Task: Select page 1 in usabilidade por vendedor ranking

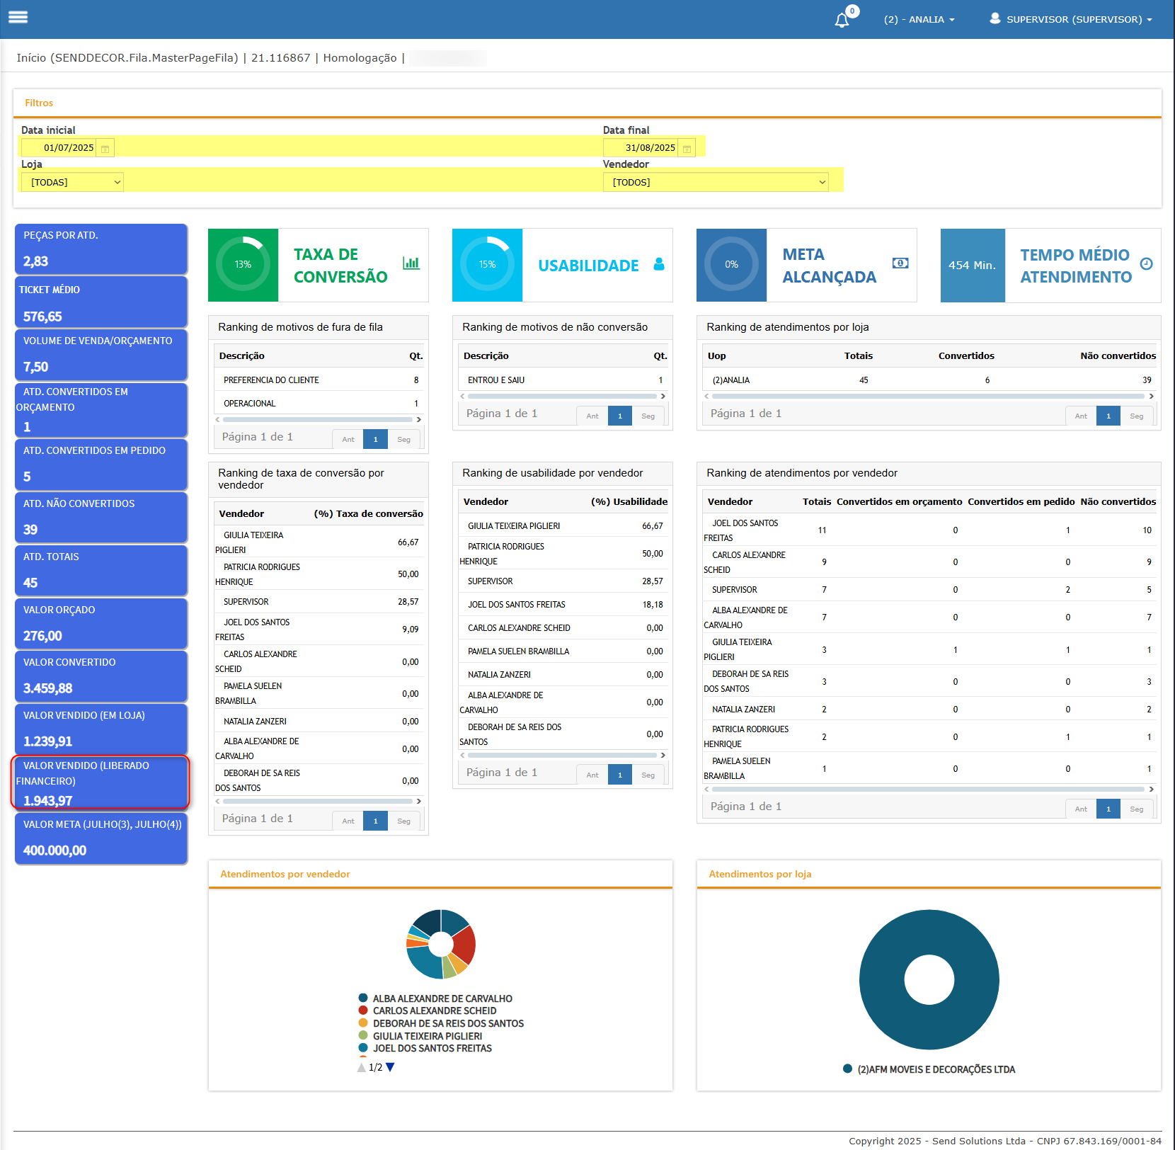Action: coord(620,775)
